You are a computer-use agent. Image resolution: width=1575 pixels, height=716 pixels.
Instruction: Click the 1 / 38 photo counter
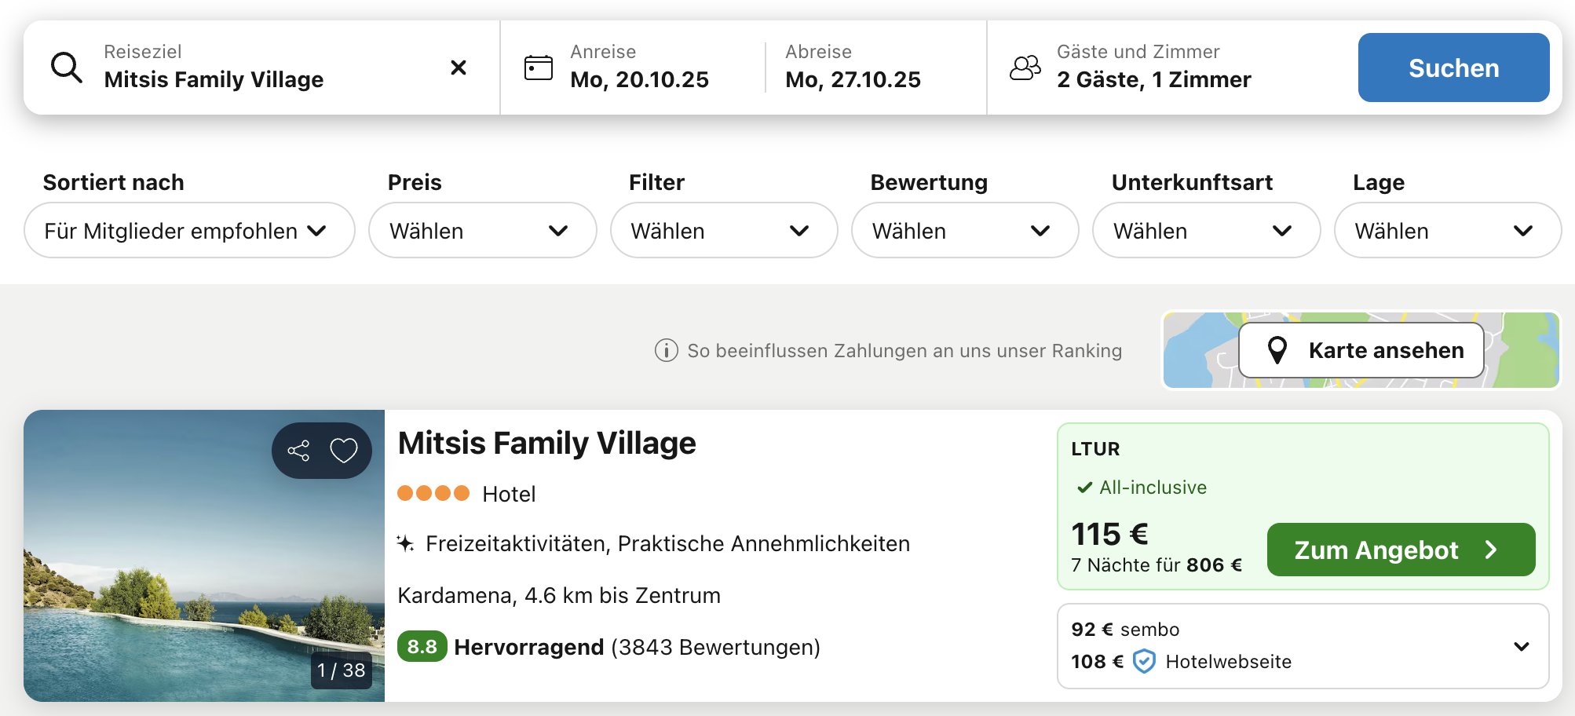(342, 670)
